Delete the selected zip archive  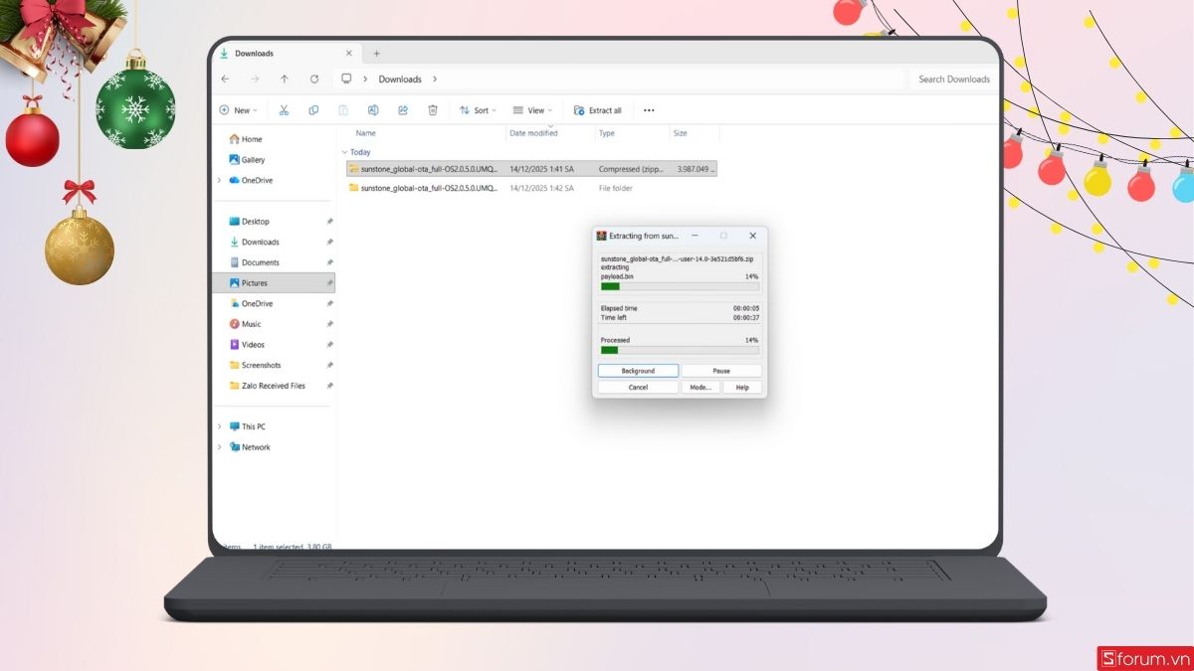click(433, 109)
